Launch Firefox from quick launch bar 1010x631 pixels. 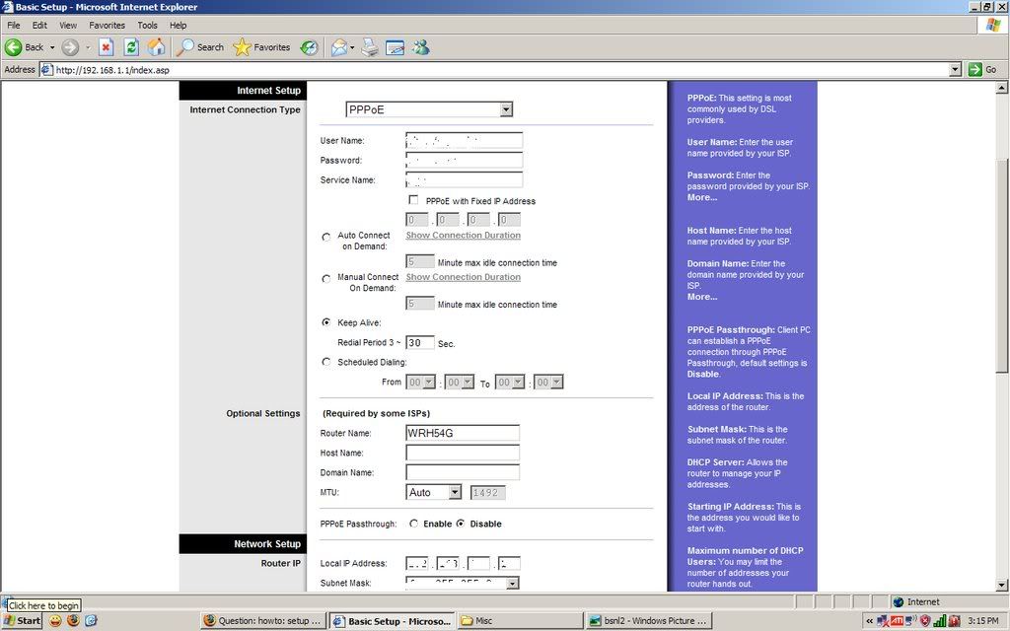[x=73, y=621]
